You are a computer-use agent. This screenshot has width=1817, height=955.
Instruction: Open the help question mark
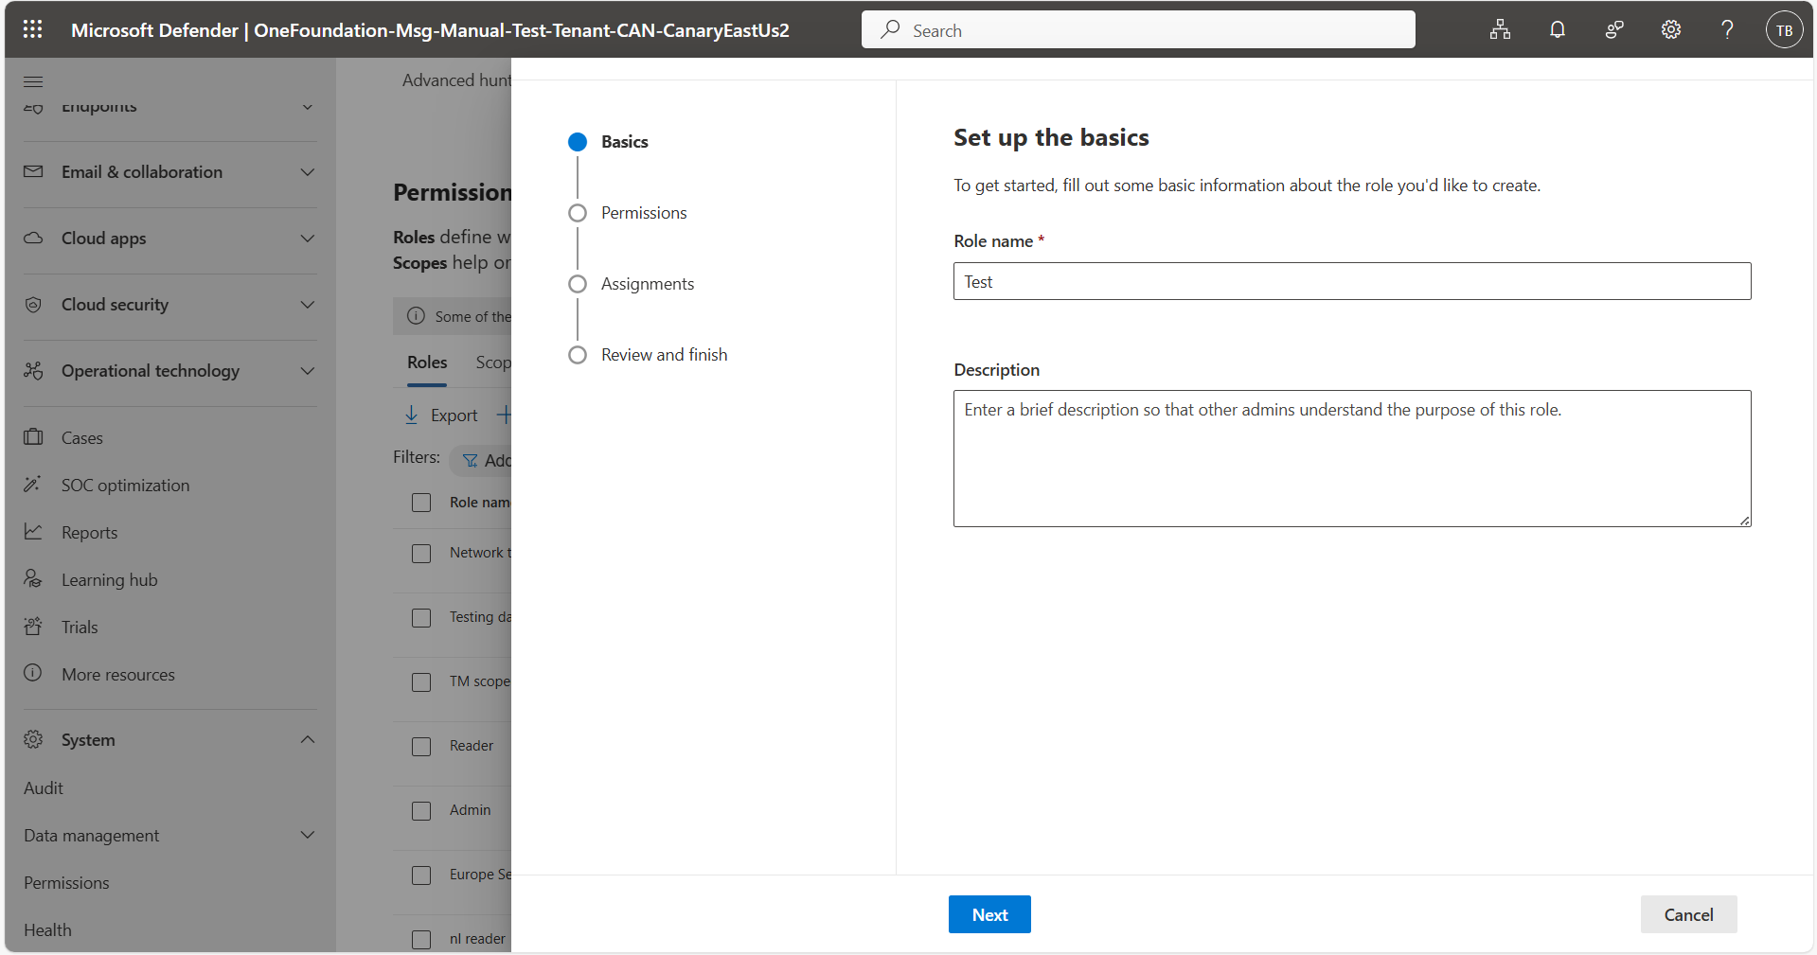click(1727, 29)
